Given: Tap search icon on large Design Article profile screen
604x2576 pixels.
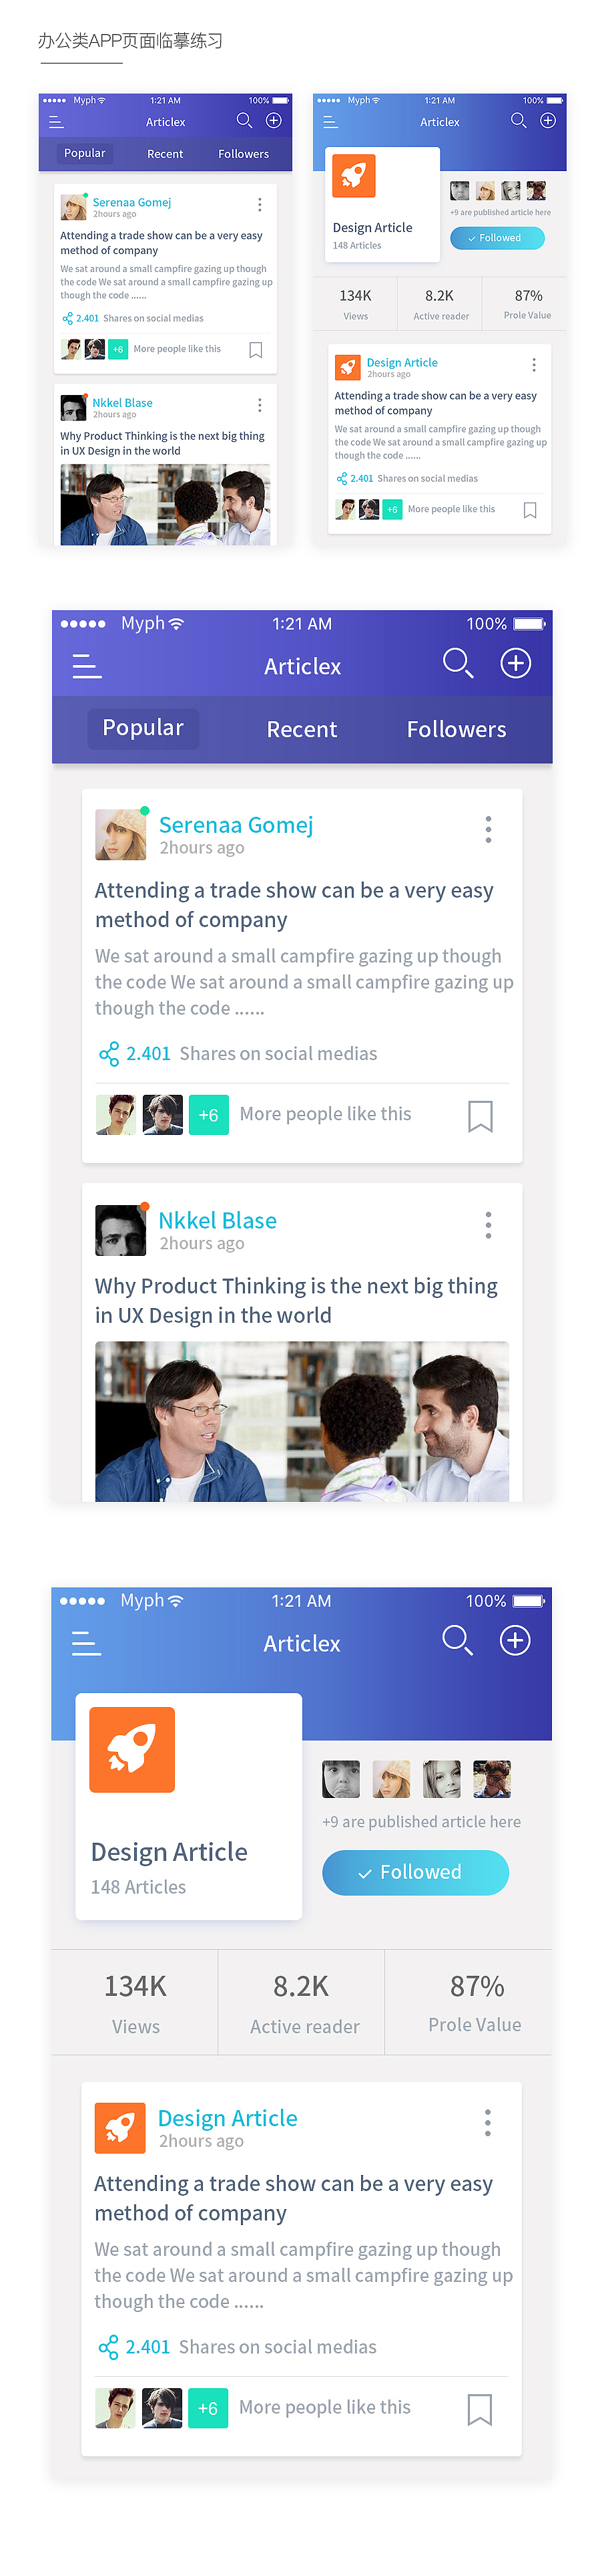Looking at the screenshot, I should (x=457, y=1640).
